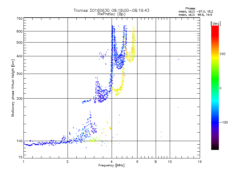Click the colorbar tick label '-100'
235x176 pixels.
click(224, 122)
